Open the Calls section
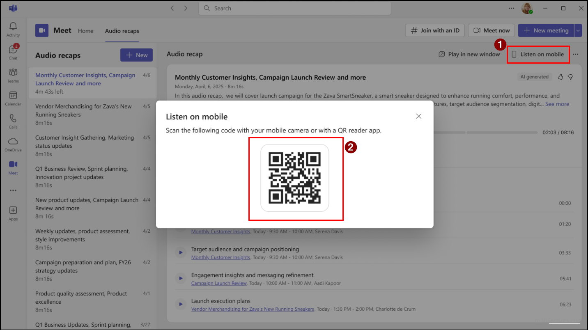This screenshot has width=588, height=330. click(x=13, y=121)
